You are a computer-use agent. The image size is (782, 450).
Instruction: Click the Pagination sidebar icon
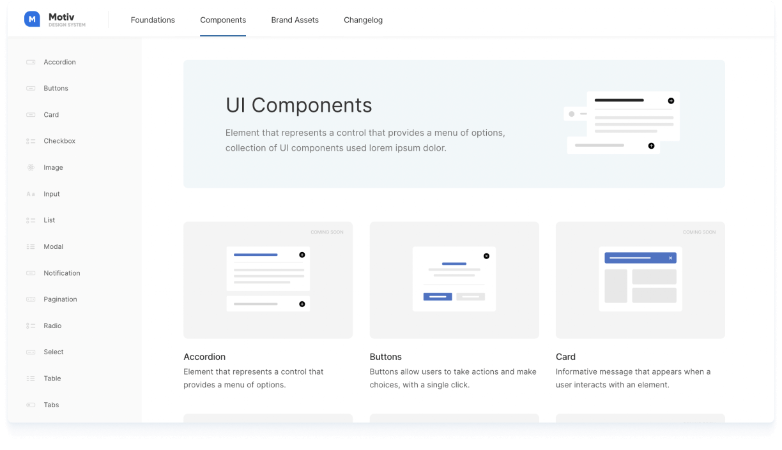tap(31, 299)
